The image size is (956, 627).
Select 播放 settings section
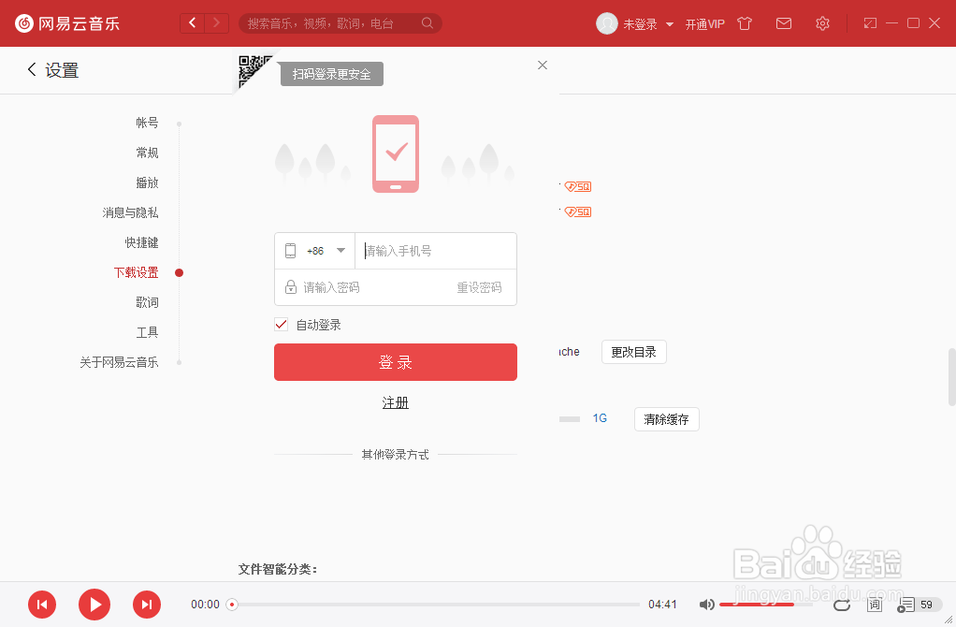[147, 182]
